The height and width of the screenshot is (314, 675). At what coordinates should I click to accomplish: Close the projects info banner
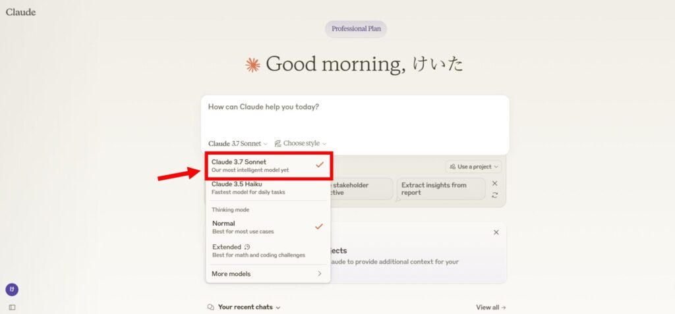[x=496, y=232]
